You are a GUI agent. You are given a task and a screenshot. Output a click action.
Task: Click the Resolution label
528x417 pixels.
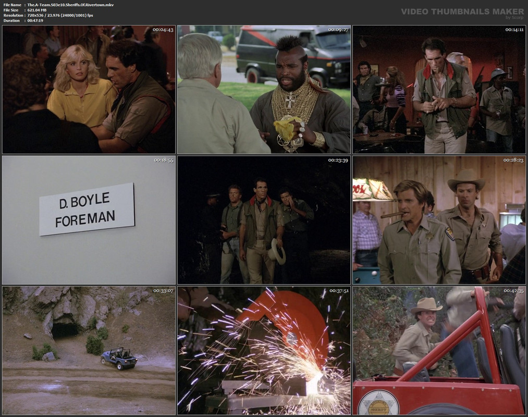point(14,15)
